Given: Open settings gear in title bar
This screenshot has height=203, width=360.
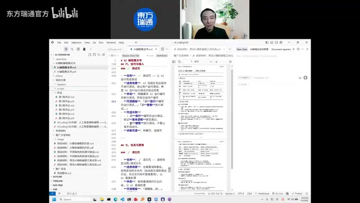Looking at the screenshot, I should (281, 43).
